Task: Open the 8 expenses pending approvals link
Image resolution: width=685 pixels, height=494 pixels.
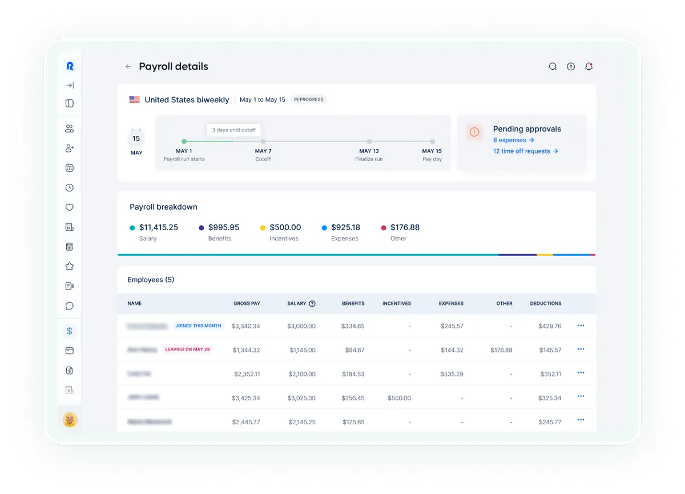Action: (x=513, y=140)
